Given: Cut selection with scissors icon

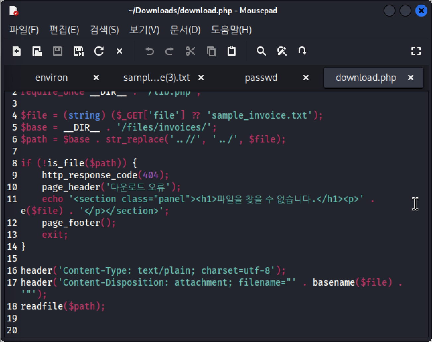Looking at the screenshot, I should (190, 51).
